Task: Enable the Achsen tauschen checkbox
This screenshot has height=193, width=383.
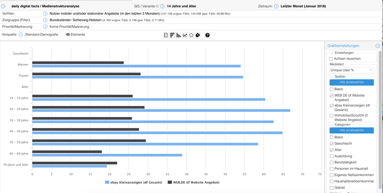Action: (x=331, y=59)
